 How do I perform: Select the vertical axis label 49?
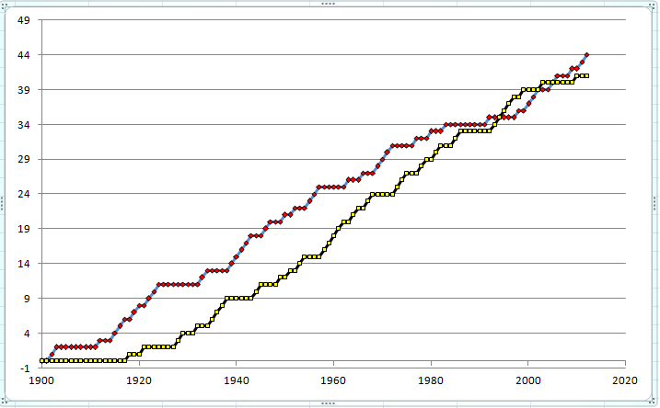point(24,20)
